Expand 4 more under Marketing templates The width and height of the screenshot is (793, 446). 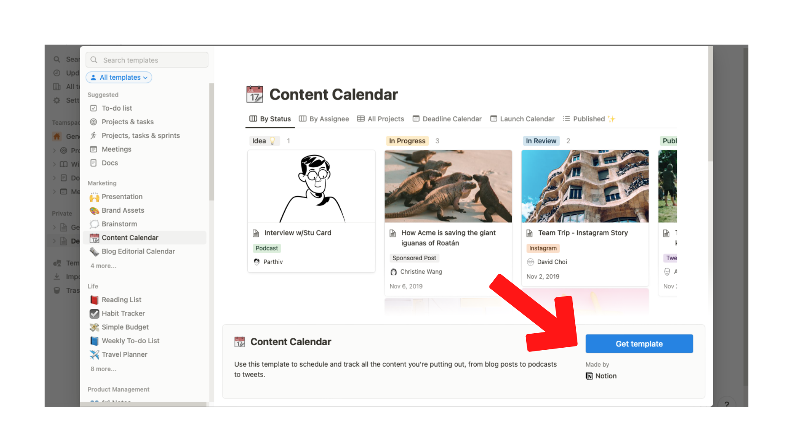tap(103, 266)
